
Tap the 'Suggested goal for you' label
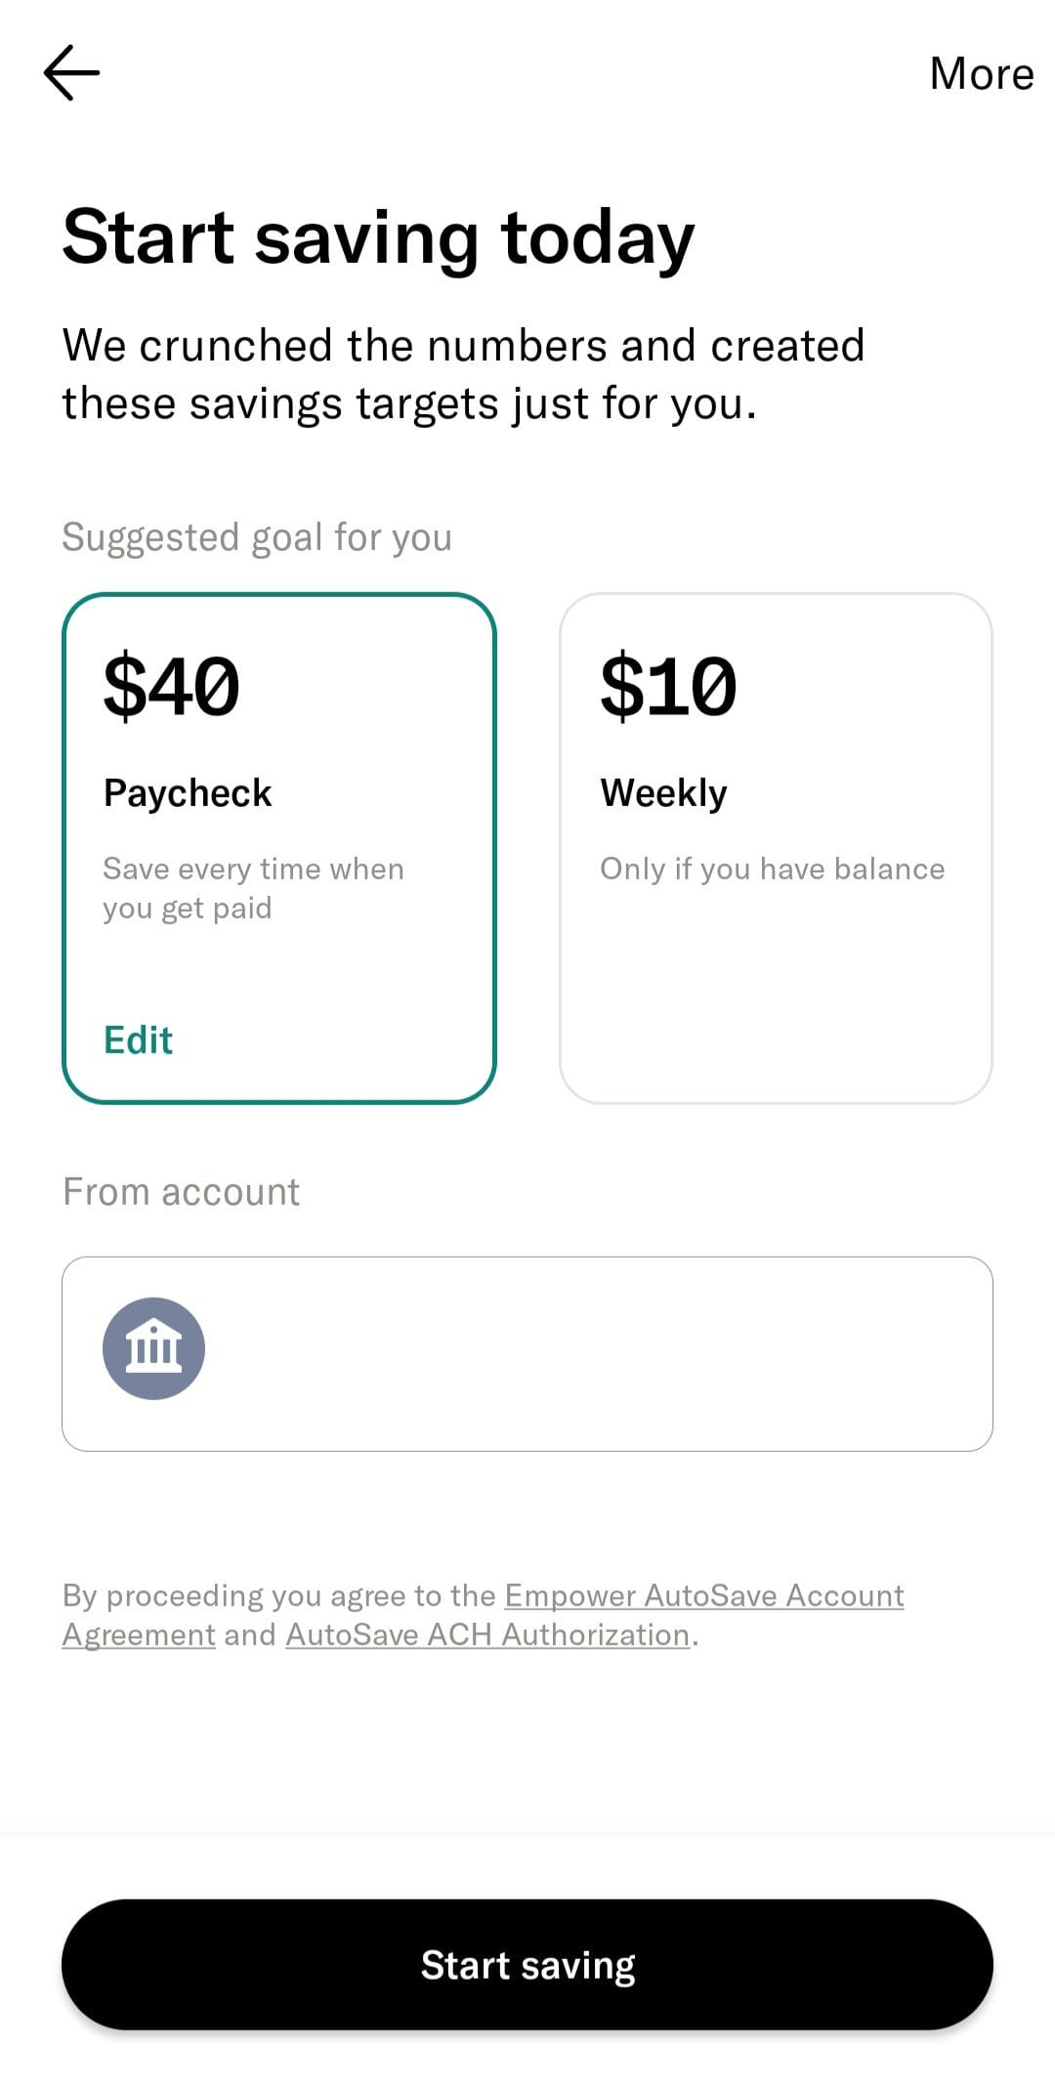[257, 537]
